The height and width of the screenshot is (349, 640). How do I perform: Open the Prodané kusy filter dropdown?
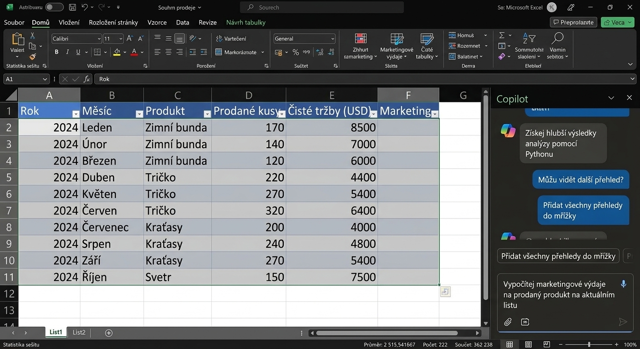281,114
